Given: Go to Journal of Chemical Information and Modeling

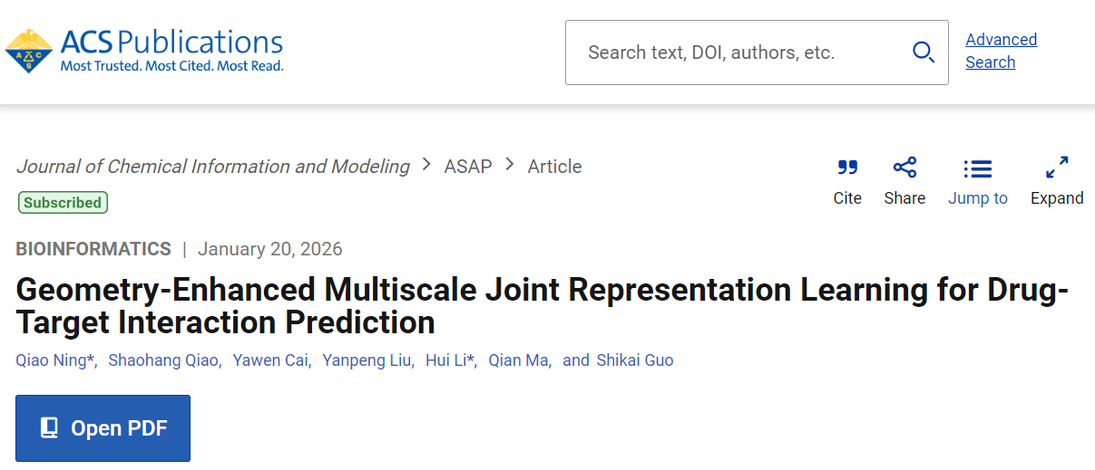Looking at the screenshot, I should point(213,167).
